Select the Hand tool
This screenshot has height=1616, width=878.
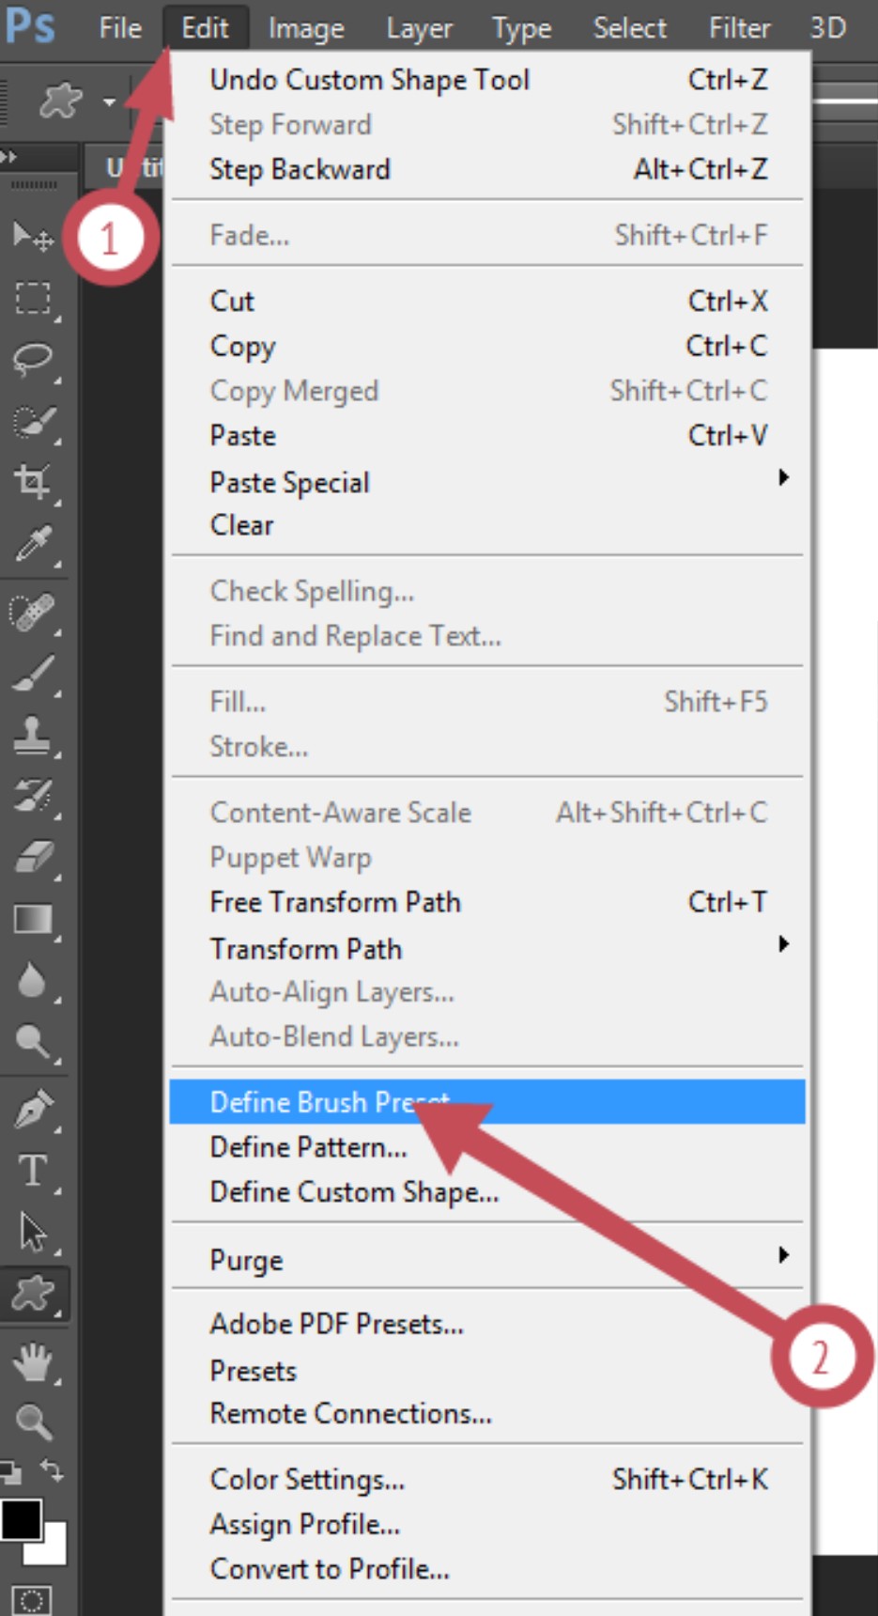33,1361
